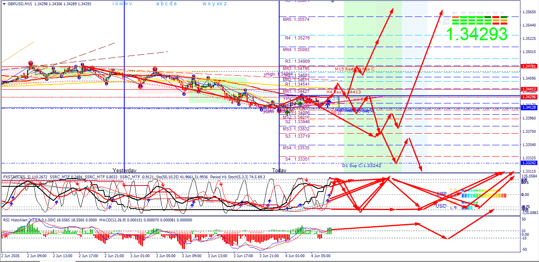Select the MR4: 1.35093 pivot label
The height and width of the screenshot is (262, 539).
coord(296,50)
